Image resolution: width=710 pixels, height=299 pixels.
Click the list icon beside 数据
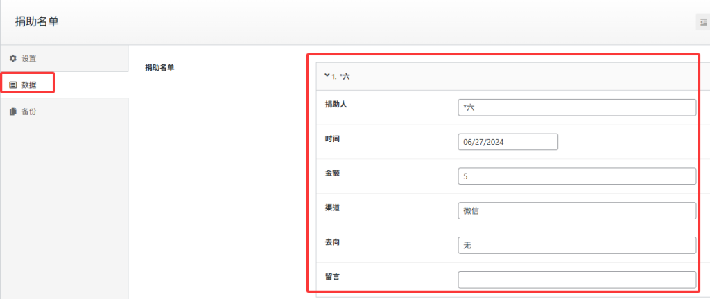(x=12, y=84)
